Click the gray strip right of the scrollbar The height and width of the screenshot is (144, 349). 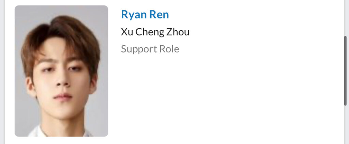(x=348, y=71)
